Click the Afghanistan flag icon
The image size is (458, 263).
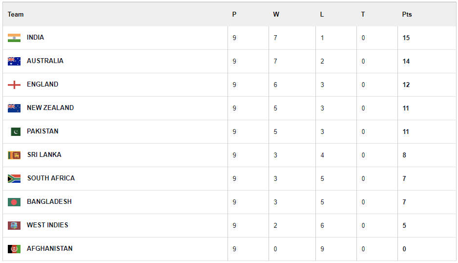(x=14, y=249)
